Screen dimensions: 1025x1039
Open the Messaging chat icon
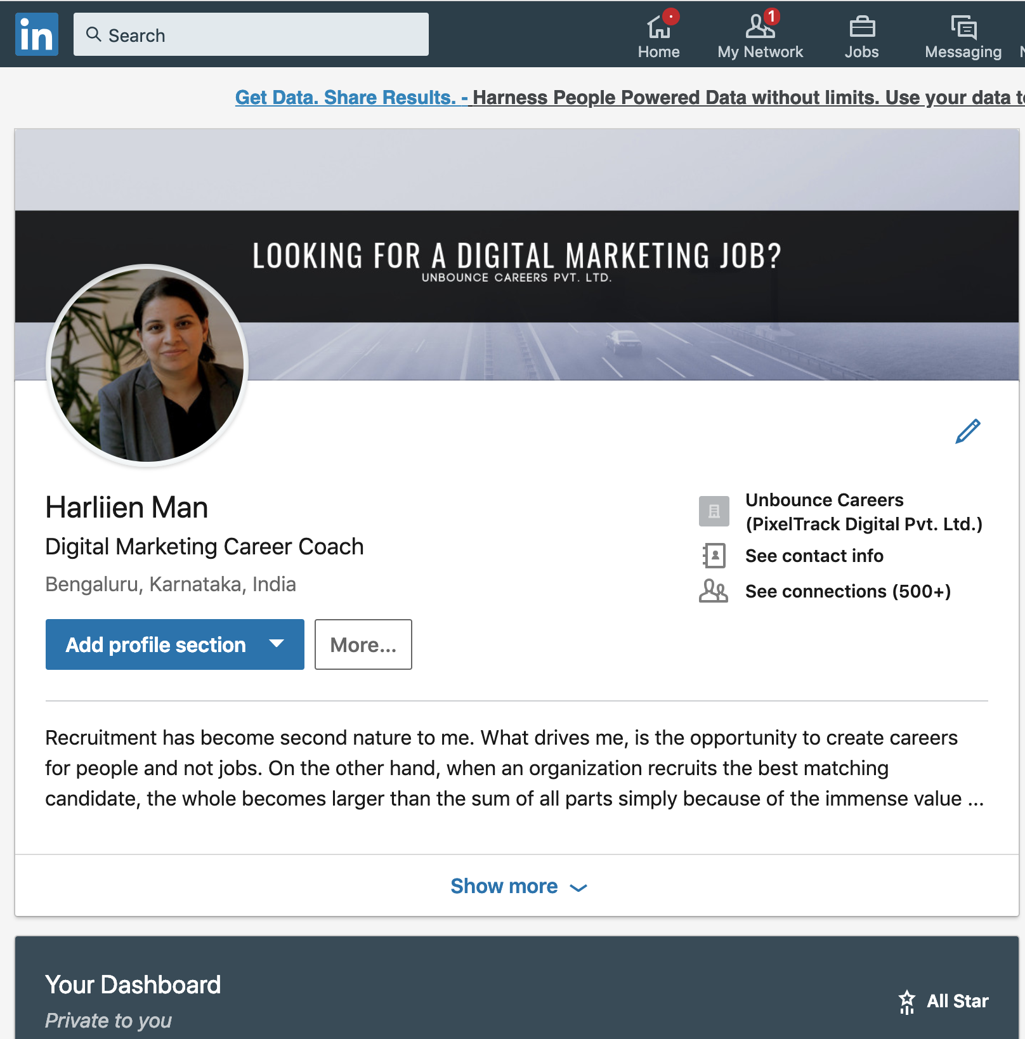coord(963,27)
